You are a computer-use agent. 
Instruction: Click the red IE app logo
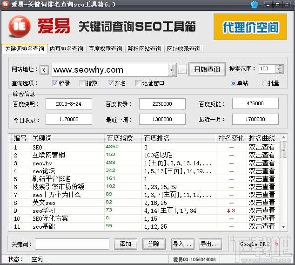(x=20, y=27)
